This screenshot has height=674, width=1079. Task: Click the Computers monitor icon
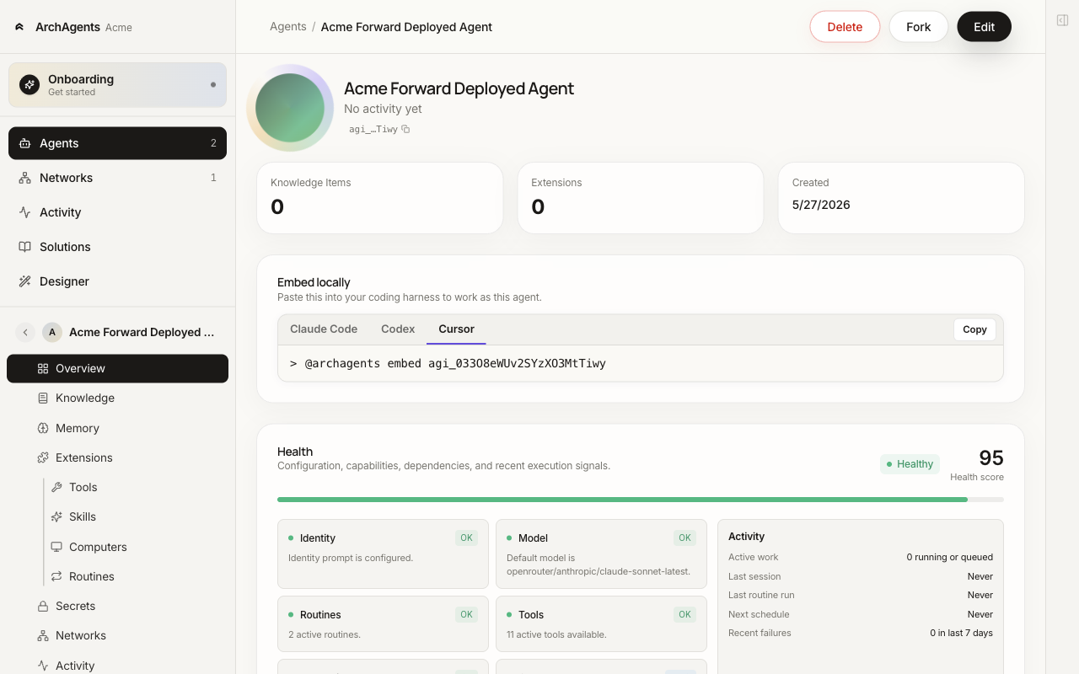tap(56, 547)
